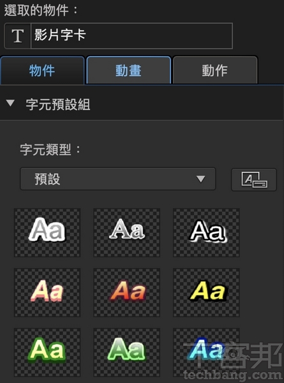This screenshot has height=383, width=284.
Task: Collapse the 字元預設組 section
Action: [10, 103]
